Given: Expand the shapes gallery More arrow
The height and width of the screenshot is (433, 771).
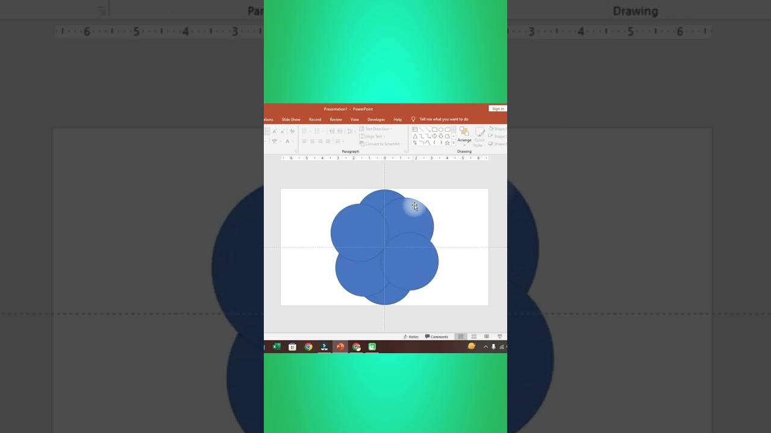Looking at the screenshot, I should [x=454, y=143].
